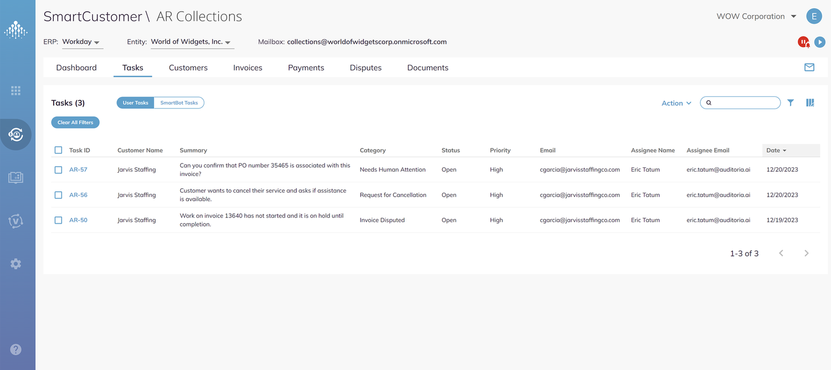This screenshot has width=831, height=370.
Task: Open the filter funnel icon
Action: click(791, 102)
